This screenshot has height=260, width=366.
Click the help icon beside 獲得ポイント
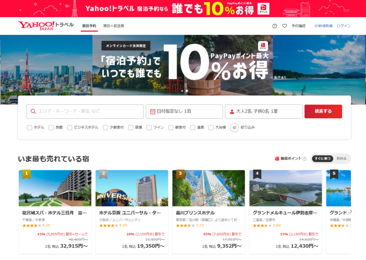(305, 159)
